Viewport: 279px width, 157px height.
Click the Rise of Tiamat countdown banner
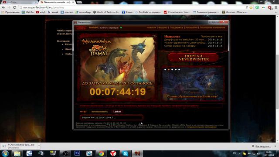(x=117, y=68)
